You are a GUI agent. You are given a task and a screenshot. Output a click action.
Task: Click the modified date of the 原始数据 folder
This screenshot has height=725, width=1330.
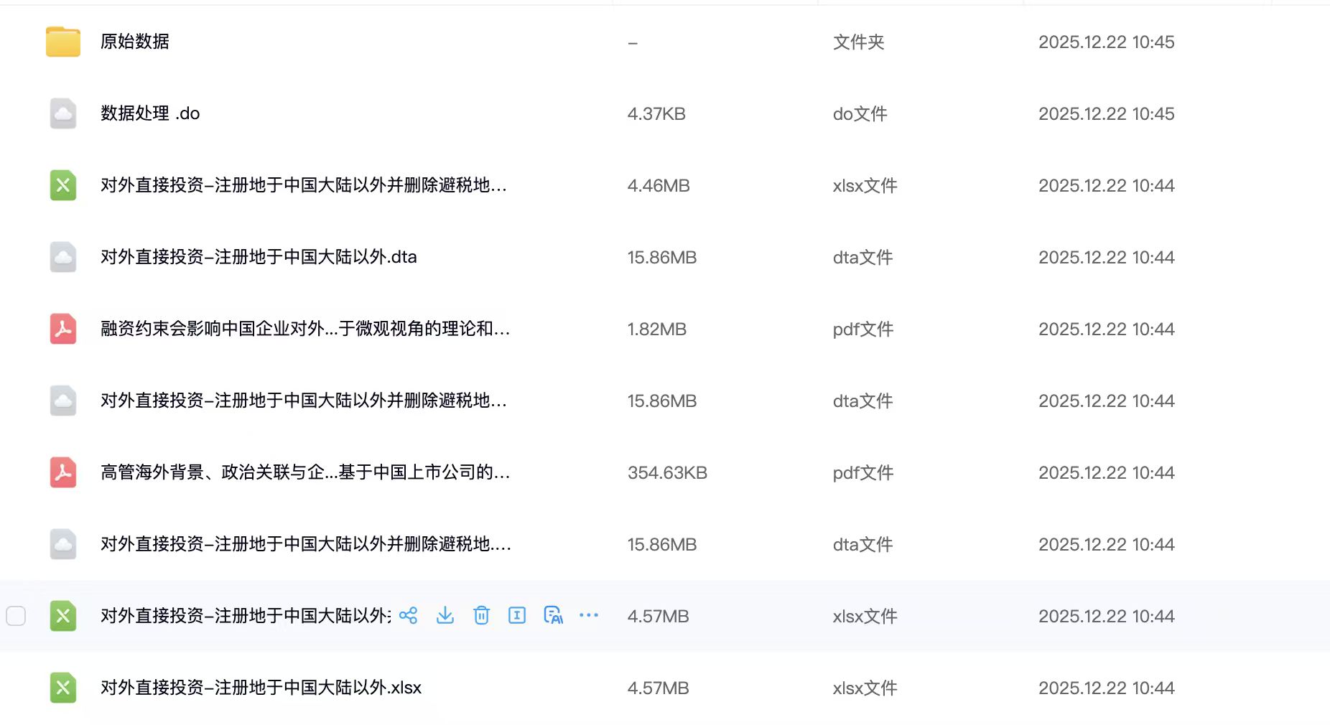(1107, 42)
